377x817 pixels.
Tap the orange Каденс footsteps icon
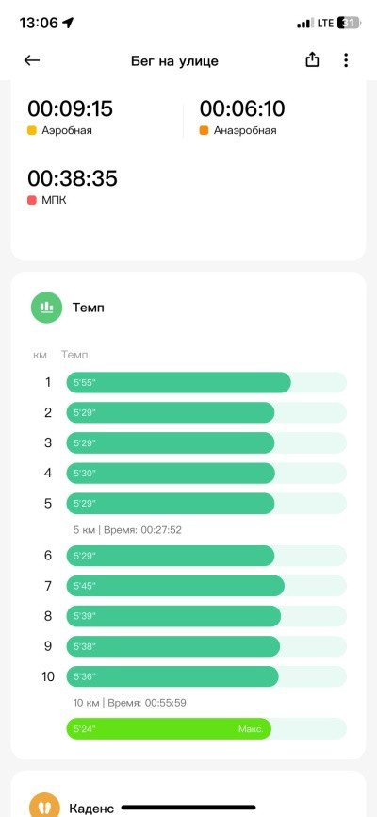[45, 806]
